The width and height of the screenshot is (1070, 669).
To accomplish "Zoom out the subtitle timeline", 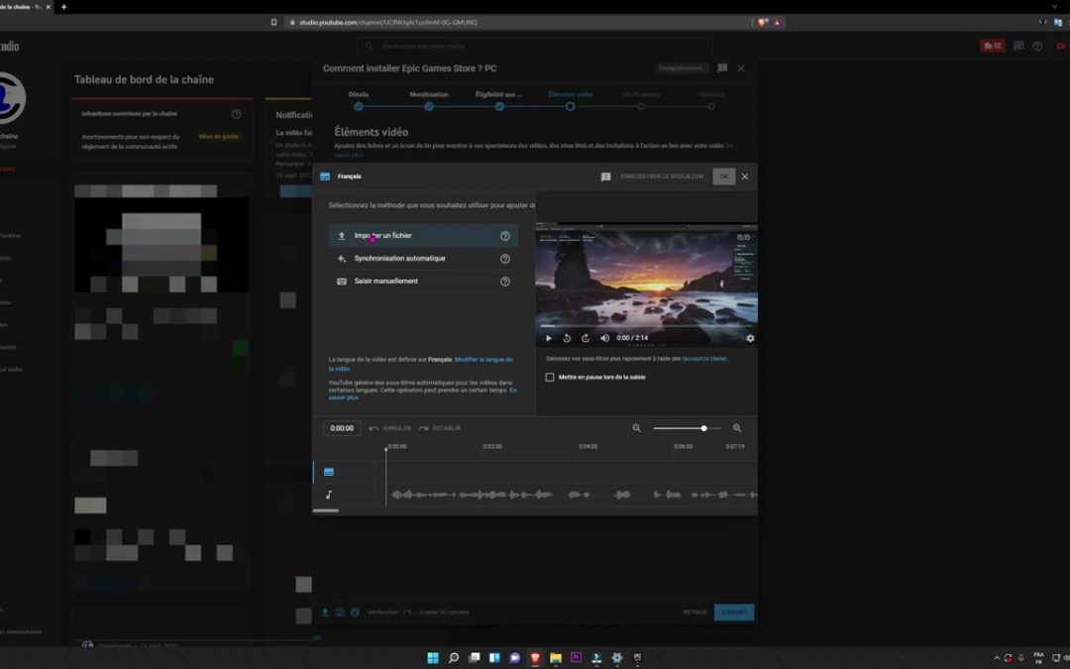I will pyautogui.click(x=637, y=428).
